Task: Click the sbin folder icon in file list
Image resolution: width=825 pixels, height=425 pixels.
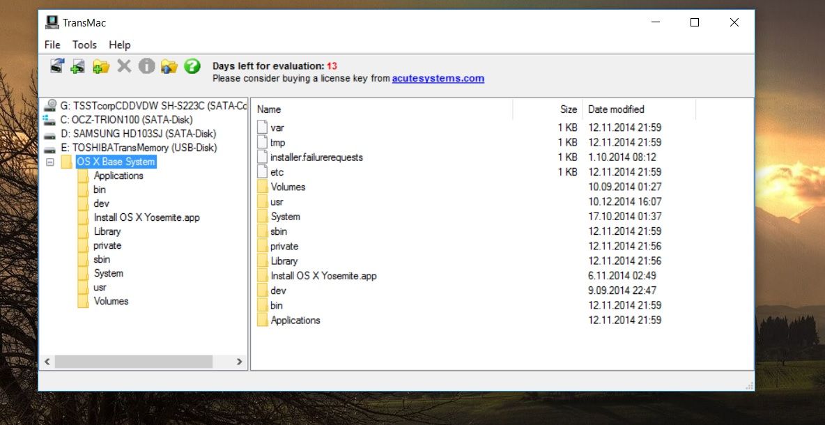Action: (x=263, y=231)
